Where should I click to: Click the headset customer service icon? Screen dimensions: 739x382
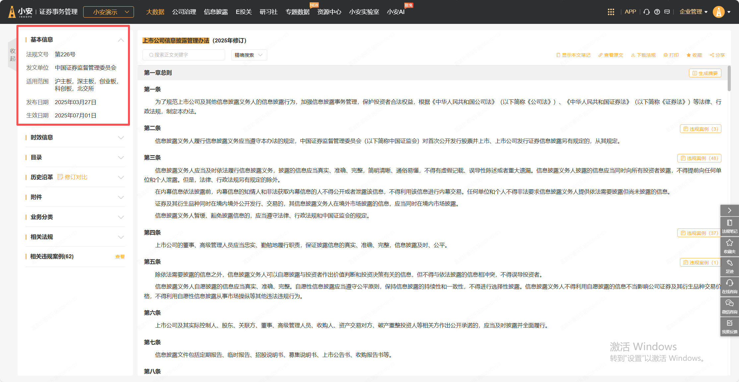(x=647, y=12)
